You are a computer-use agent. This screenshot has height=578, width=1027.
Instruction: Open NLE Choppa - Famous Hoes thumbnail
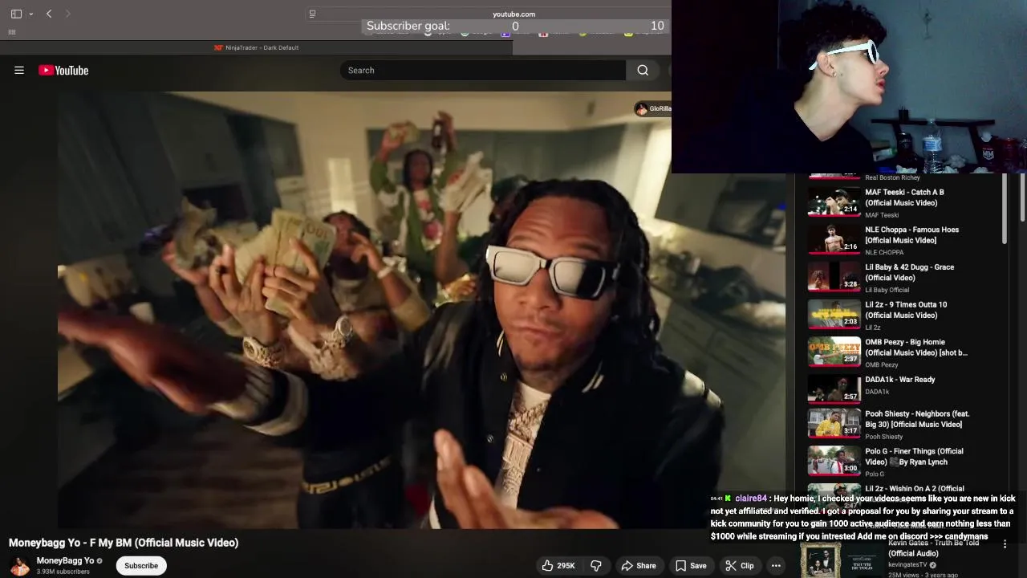pyautogui.click(x=834, y=240)
